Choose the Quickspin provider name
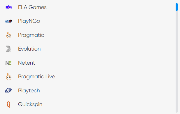180x114 pixels. [x=30, y=104]
